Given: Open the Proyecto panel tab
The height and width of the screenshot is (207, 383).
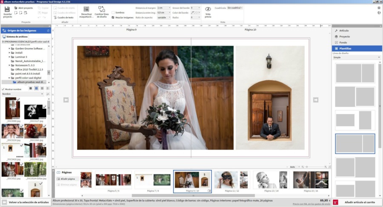Looking at the screenshot, I should click(x=344, y=37).
